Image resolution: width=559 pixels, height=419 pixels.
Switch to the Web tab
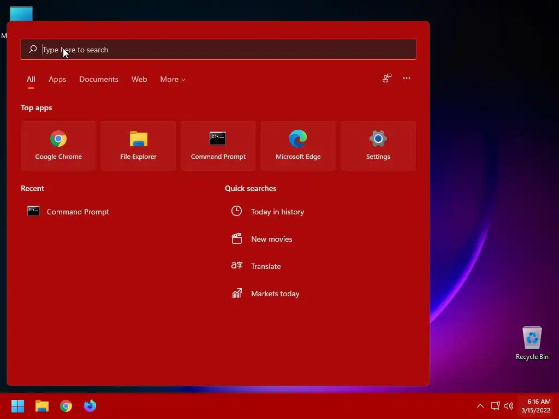139,79
